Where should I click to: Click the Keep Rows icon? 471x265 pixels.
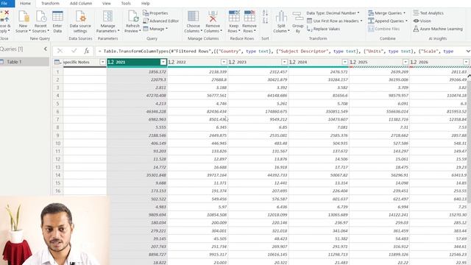(x=234, y=17)
